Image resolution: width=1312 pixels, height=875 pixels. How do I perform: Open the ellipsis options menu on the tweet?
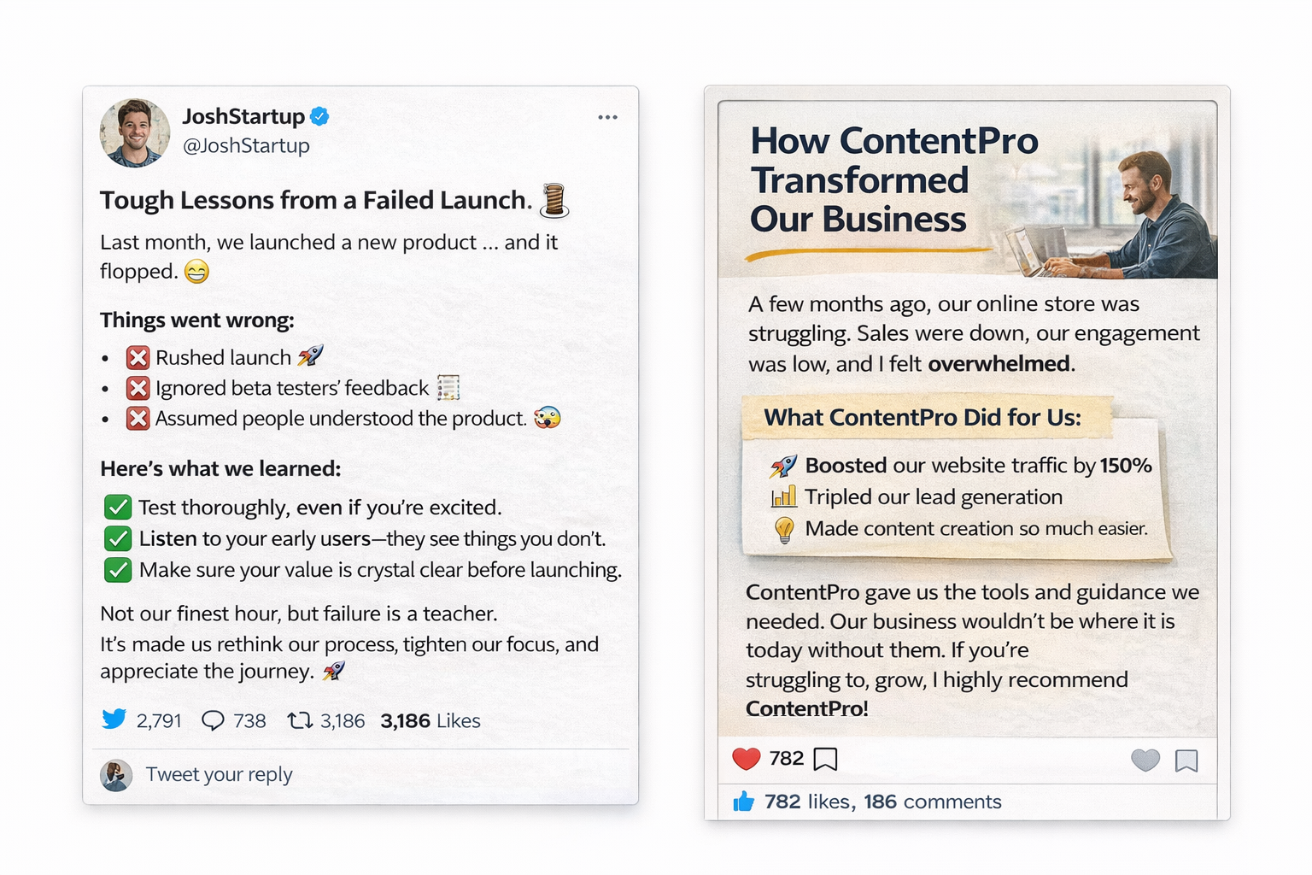[607, 116]
